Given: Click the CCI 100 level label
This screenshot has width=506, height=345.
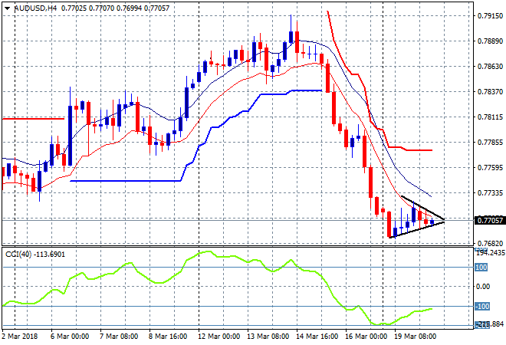Looking at the screenshot, I should click(481, 268).
